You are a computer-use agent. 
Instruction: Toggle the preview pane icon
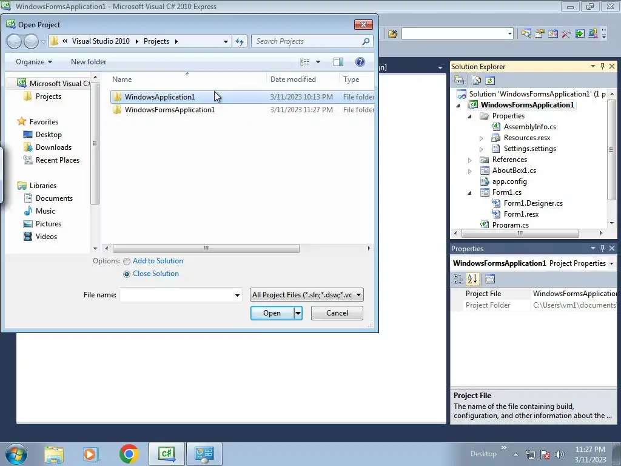pyautogui.click(x=338, y=62)
